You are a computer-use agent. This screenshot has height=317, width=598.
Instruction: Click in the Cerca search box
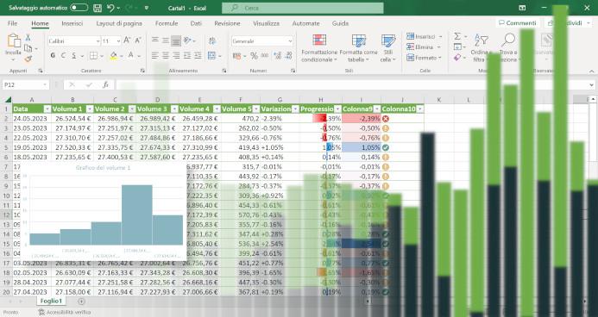[302, 8]
